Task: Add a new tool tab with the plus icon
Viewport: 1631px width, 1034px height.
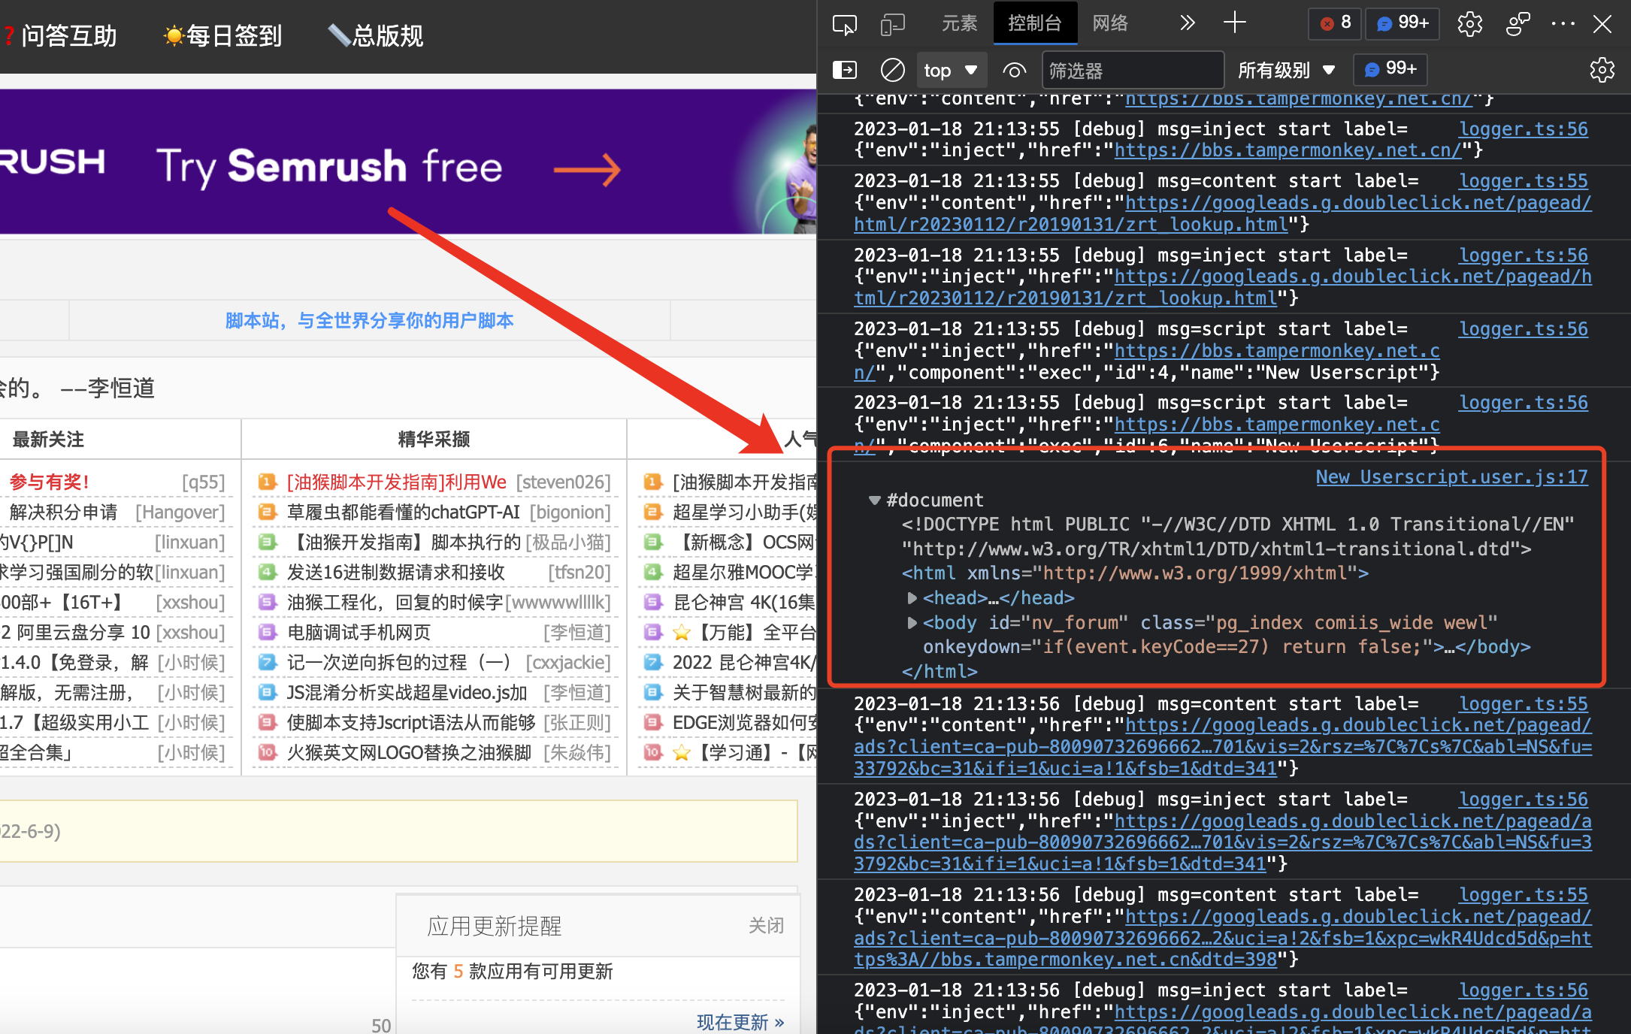Action: [1234, 23]
